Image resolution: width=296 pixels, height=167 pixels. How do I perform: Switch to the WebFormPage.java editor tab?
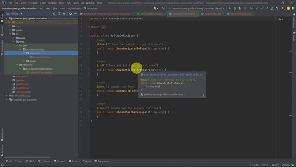point(240,14)
